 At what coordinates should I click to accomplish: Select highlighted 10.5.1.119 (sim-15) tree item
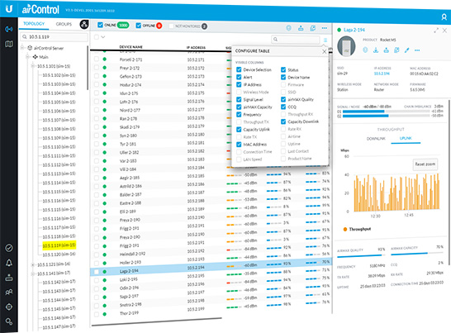[59, 245]
